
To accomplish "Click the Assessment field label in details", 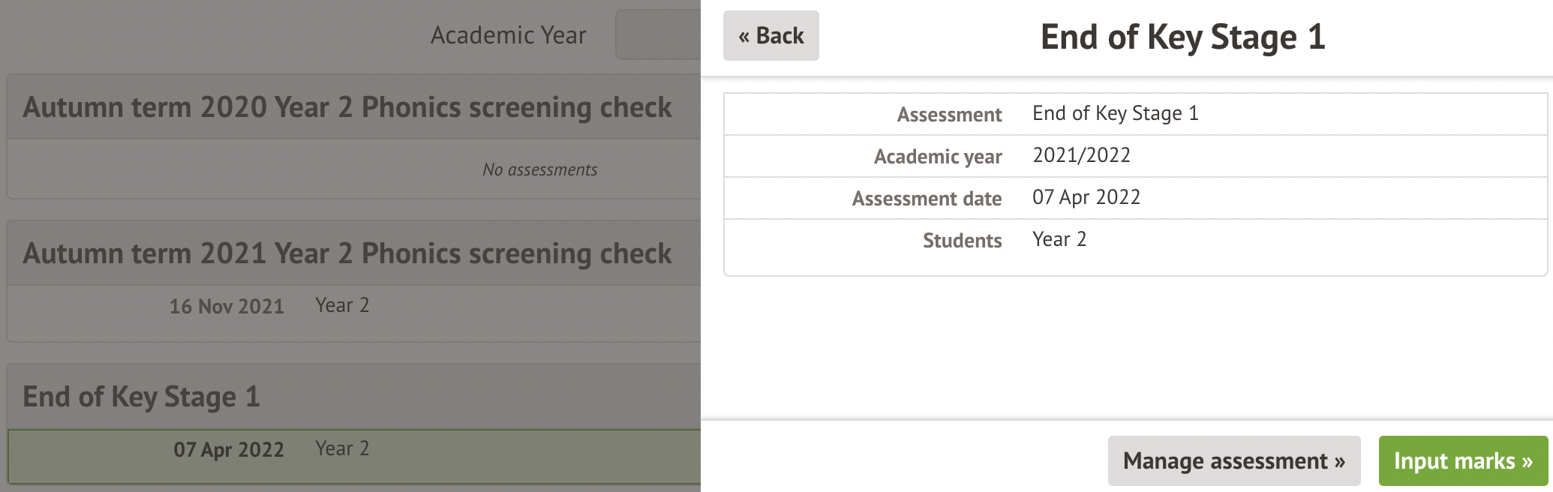I will [x=949, y=115].
